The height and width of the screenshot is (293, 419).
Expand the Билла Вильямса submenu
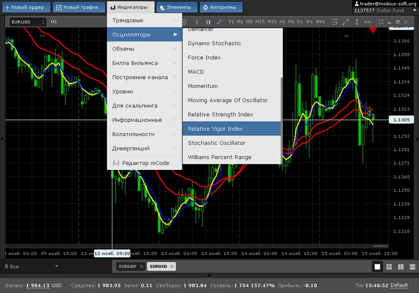pyautogui.click(x=144, y=63)
